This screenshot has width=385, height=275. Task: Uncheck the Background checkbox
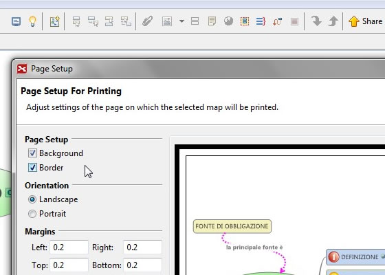coord(32,153)
